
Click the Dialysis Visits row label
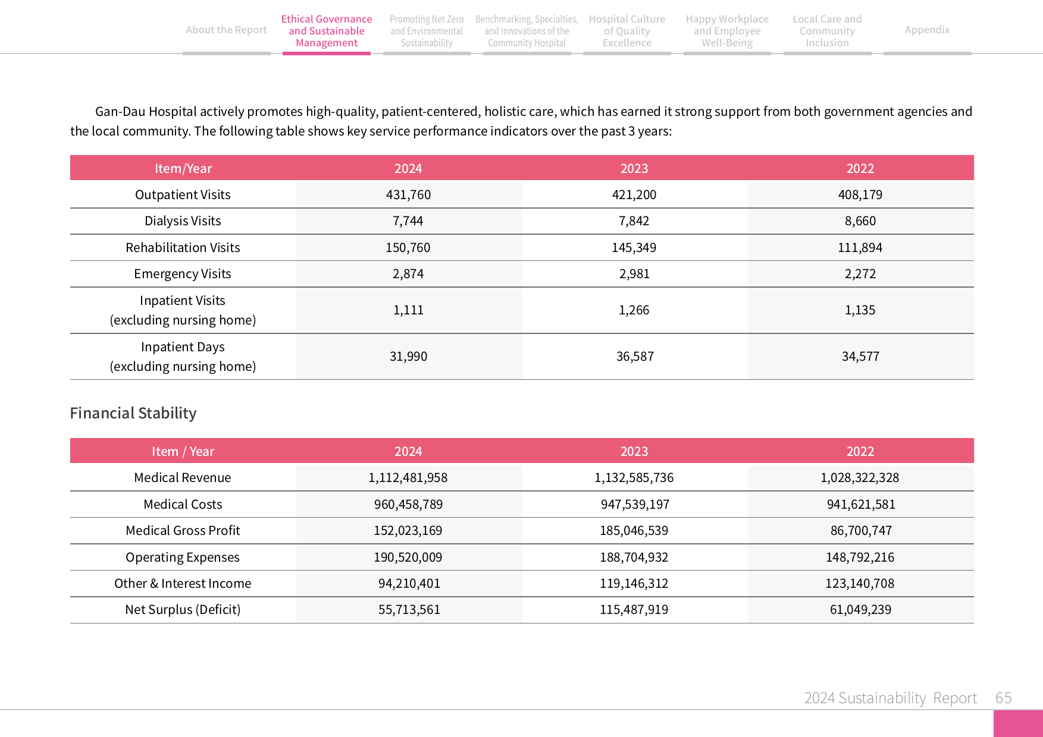(183, 221)
